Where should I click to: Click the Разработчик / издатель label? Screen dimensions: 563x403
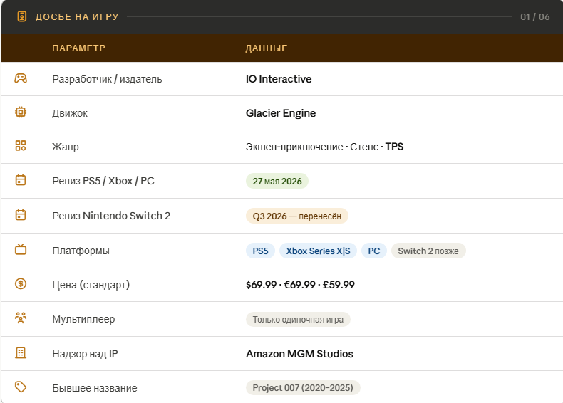pos(107,79)
